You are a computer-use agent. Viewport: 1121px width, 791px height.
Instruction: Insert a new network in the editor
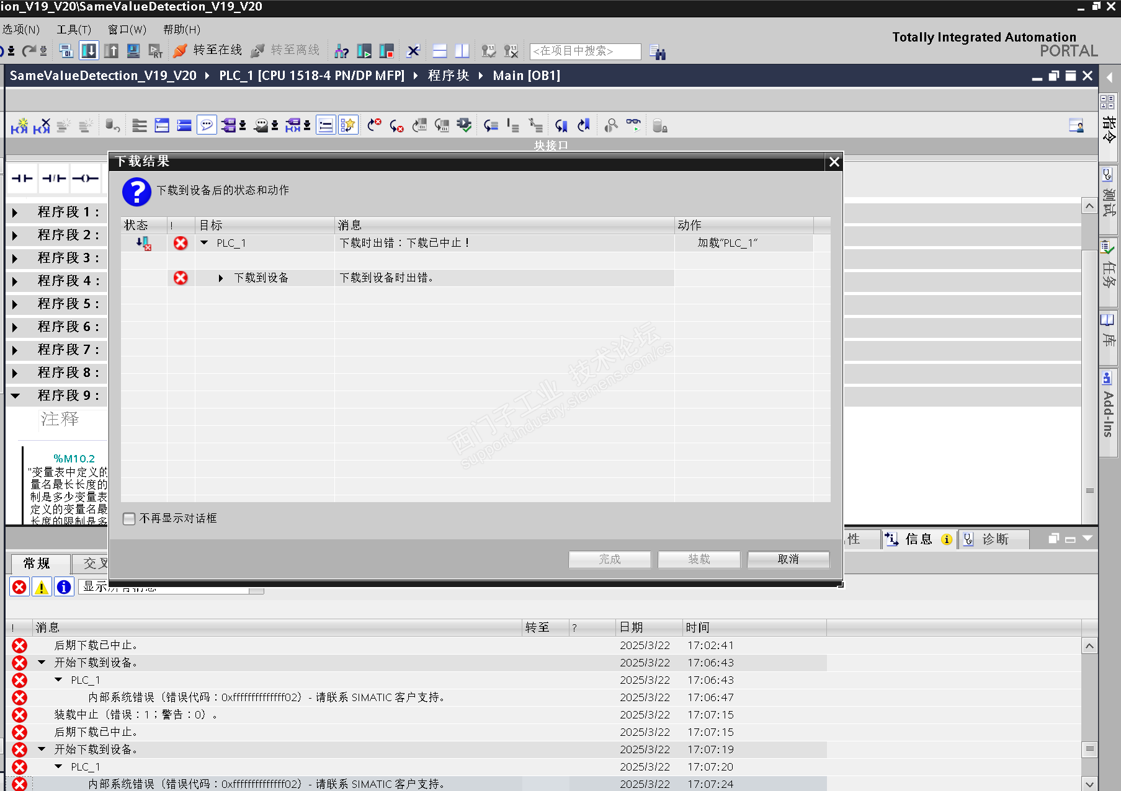(19, 126)
